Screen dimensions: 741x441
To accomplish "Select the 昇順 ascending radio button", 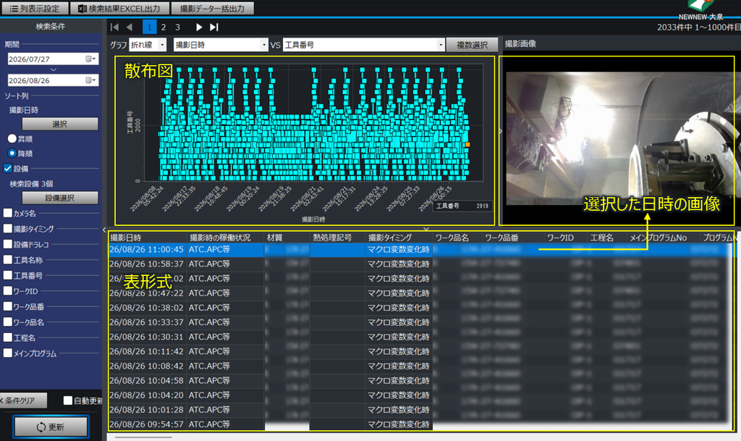I will click(x=12, y=139).
